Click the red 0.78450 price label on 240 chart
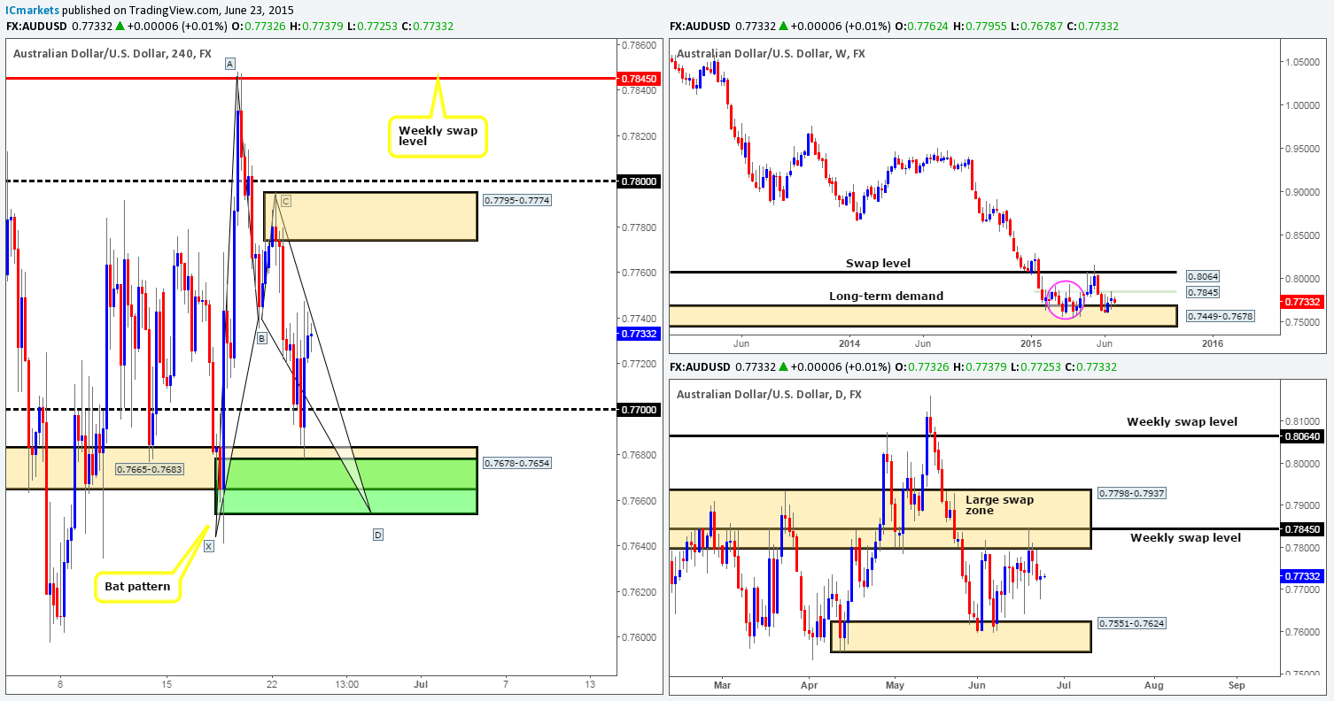Image resolution: width=1334 pixels, height=701 pixels. tap(639, 78)
